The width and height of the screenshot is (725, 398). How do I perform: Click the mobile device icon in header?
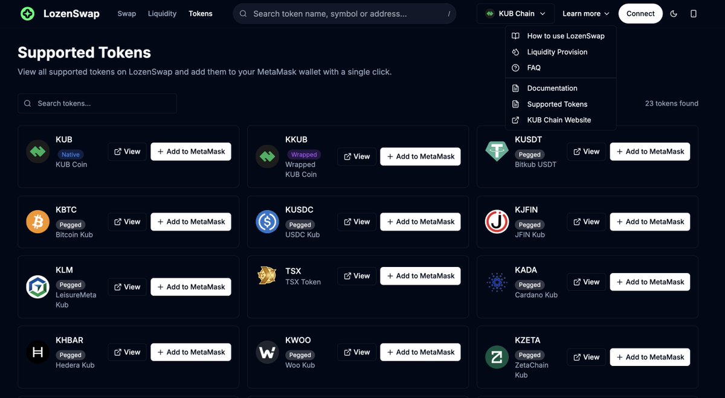click(694, 13)
